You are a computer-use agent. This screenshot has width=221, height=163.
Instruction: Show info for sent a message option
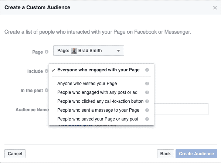[x=147, y=110]
